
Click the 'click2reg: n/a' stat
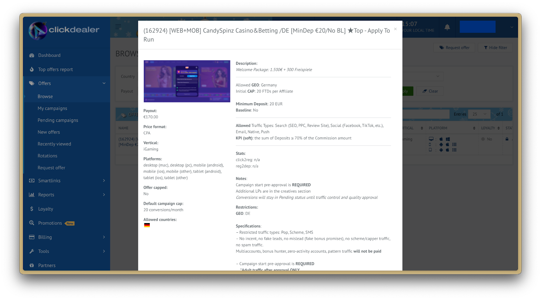point(248,160)
